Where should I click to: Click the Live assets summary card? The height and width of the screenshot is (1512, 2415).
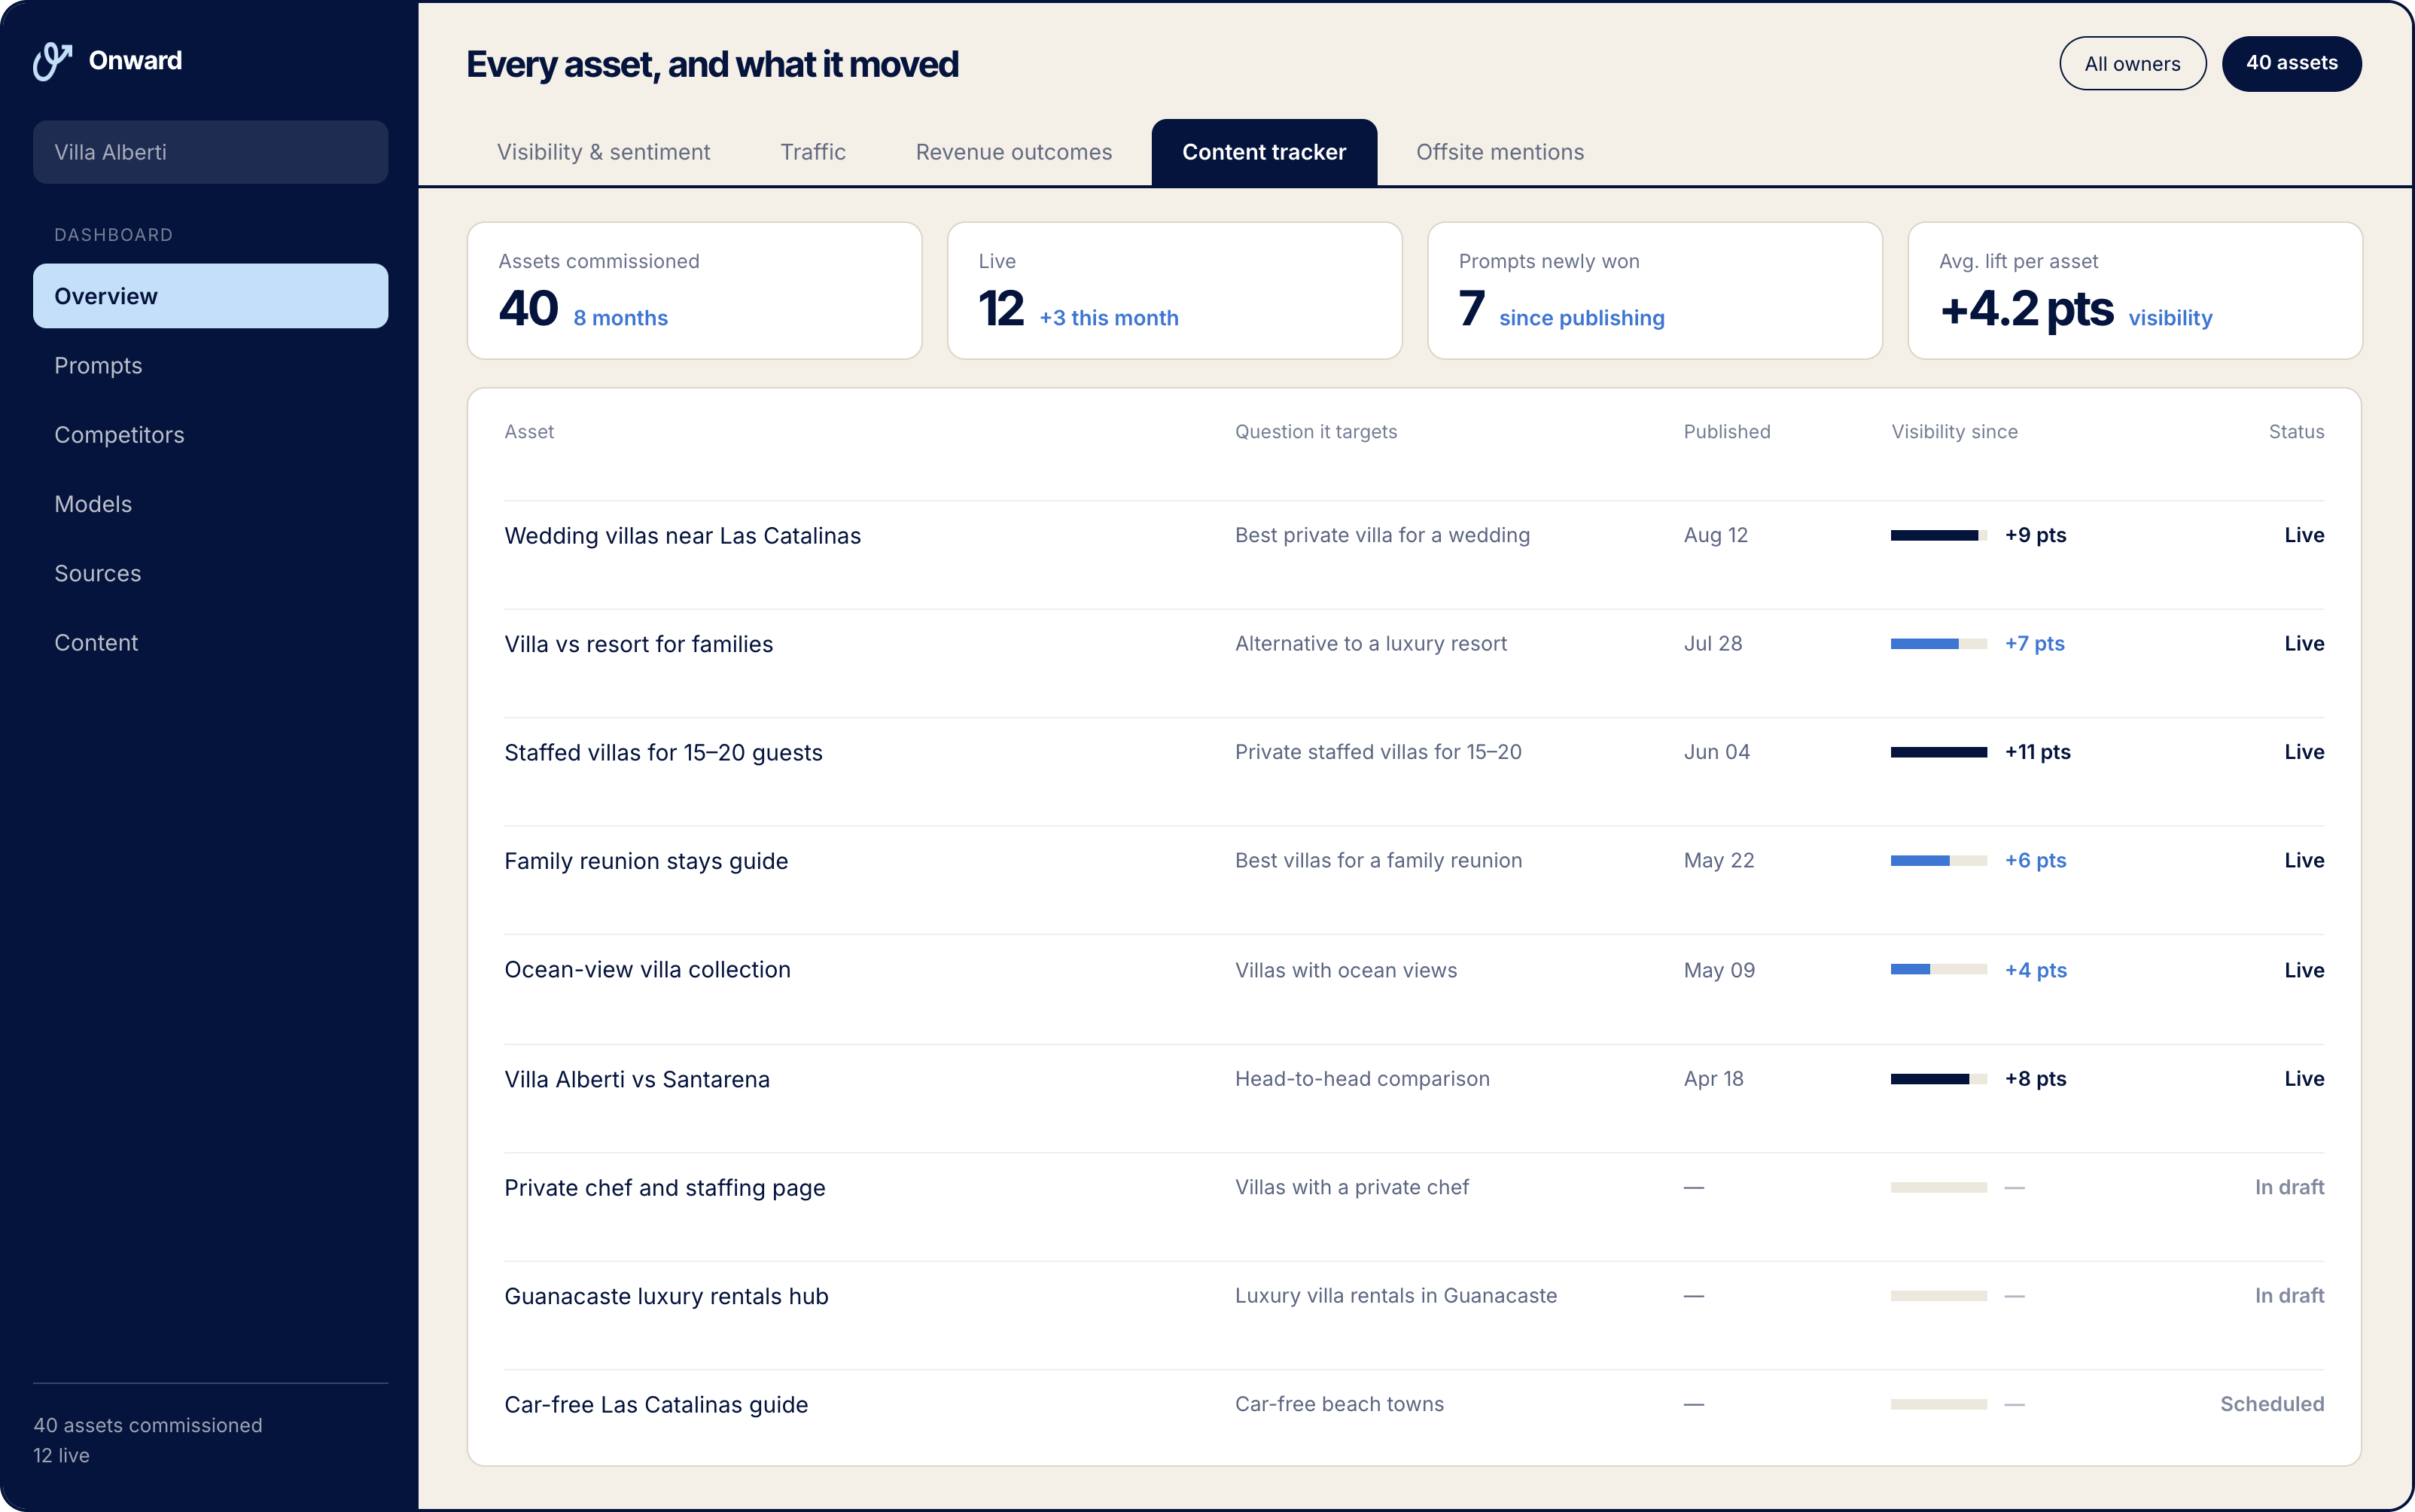click(1174, 291)
